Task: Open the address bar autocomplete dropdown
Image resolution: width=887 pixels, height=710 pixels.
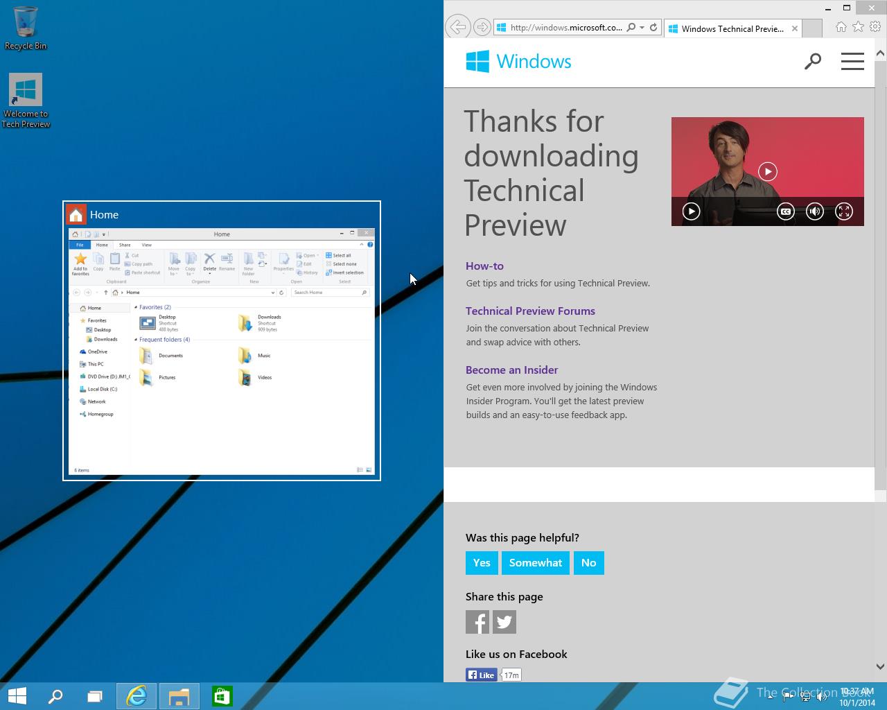Action: 642,28
